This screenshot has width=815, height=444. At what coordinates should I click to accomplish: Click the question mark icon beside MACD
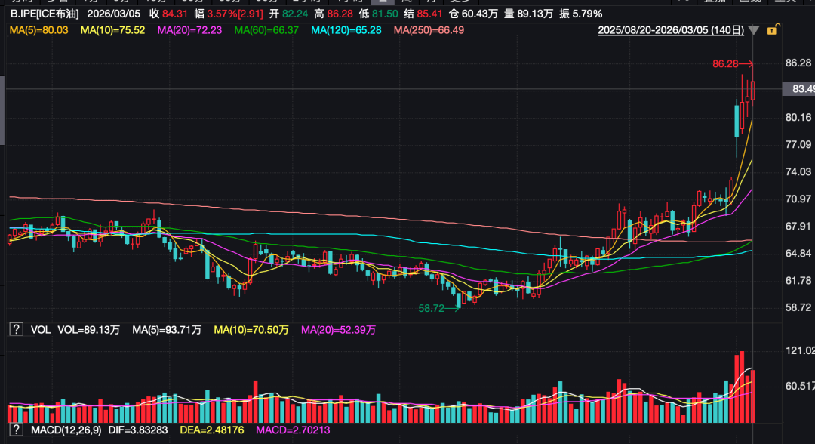pyautogui.click(x=14, y=431)
